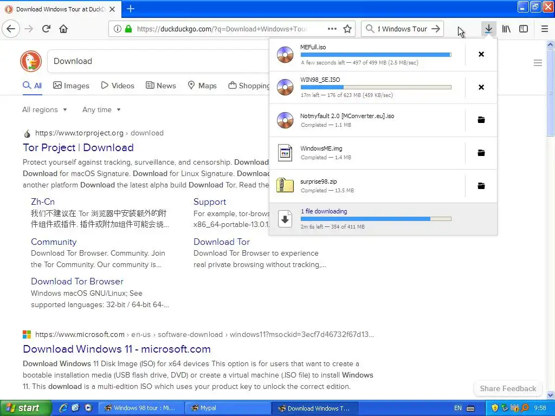Switch to Mypal taskbar window
555x416 pixels.
point(228,408)
